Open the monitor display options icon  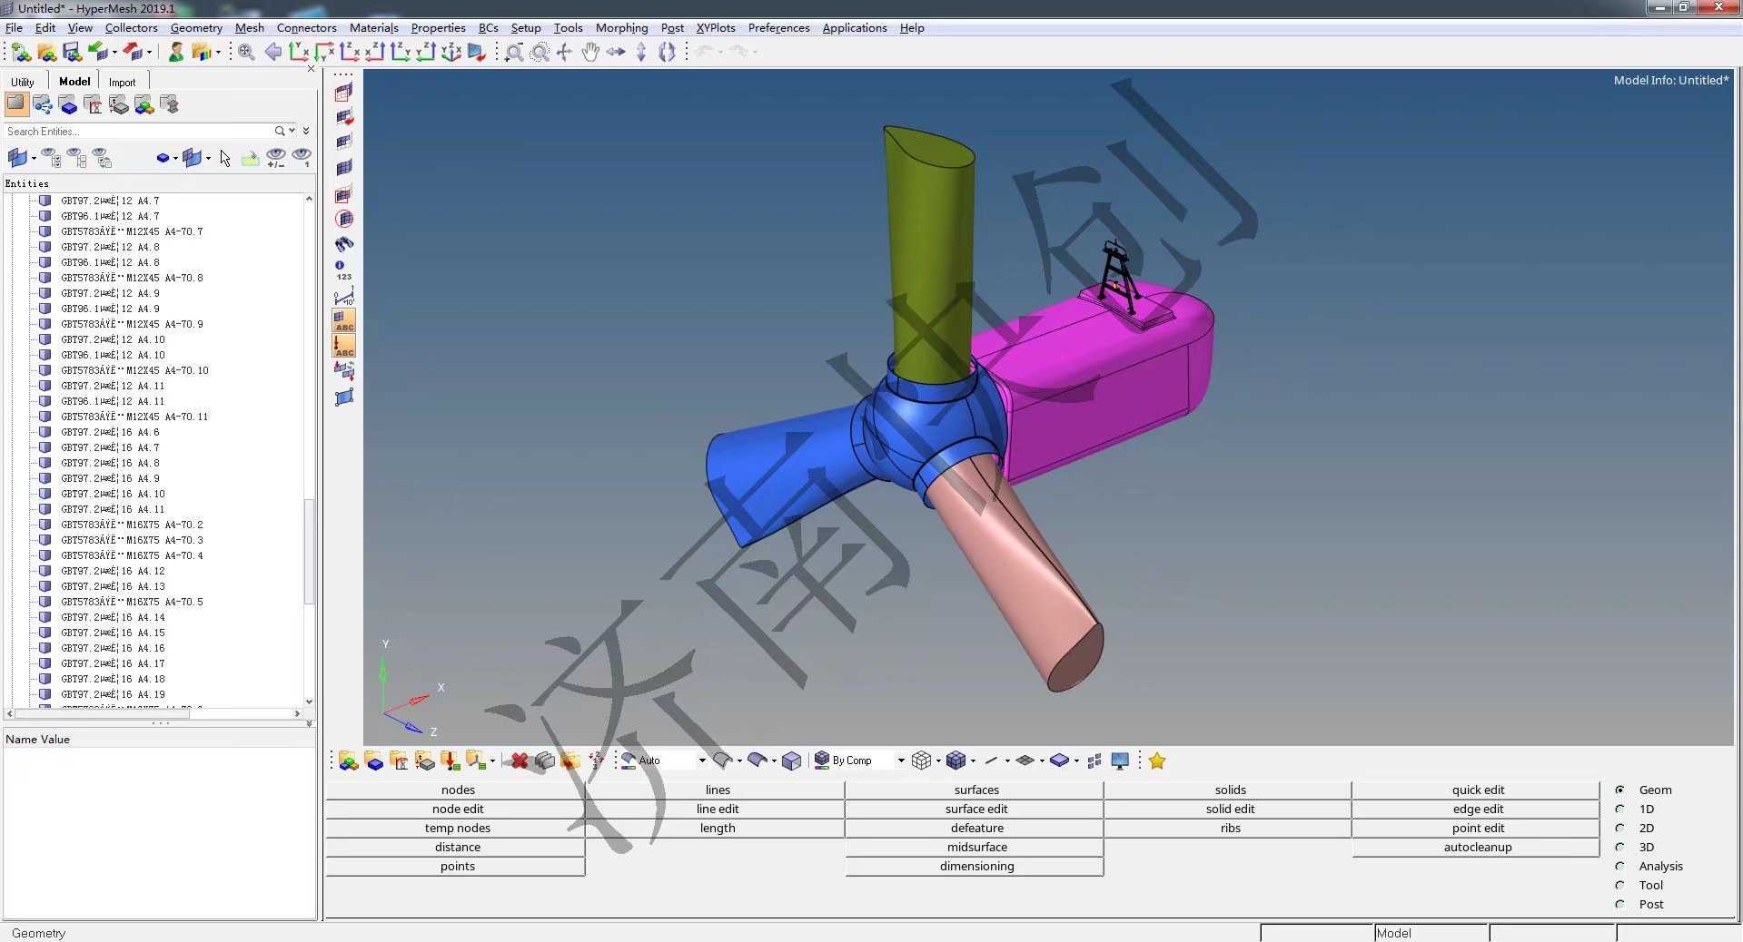click(x=1120, y=760)
